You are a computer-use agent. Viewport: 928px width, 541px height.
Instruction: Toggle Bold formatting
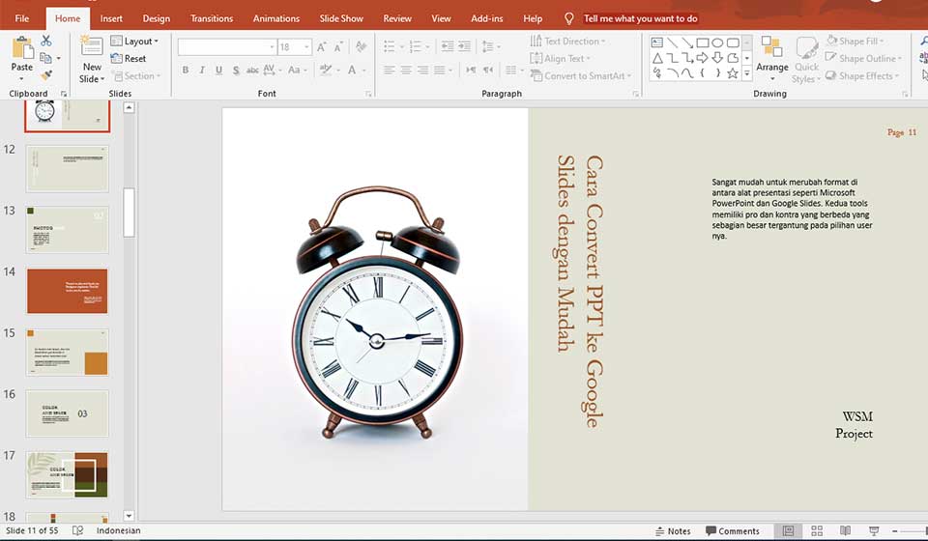186,70
